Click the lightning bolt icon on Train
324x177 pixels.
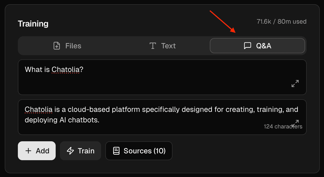pos(70,151)
